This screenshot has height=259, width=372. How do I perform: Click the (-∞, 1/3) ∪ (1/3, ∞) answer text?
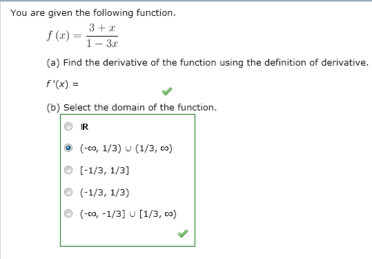tap(126, 148)
